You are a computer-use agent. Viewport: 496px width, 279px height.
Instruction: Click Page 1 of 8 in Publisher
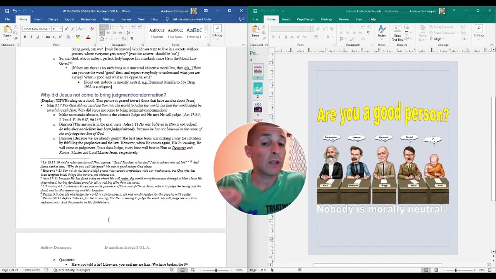258,270
